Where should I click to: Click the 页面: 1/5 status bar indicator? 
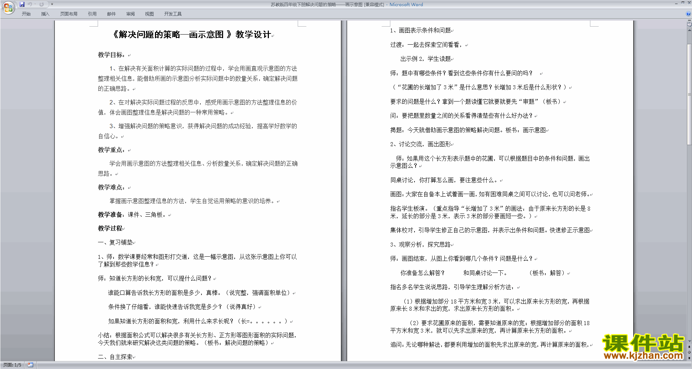click(x=12, y=365)
